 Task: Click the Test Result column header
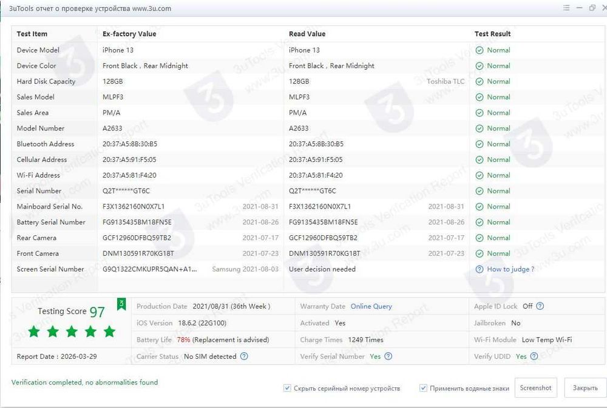(492, 34)
